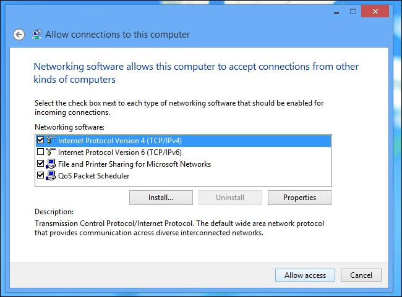Click the greyed Uninstall button

[230, 198]
